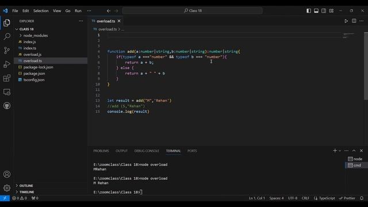Customize layout icon in title bar
The width and height of the screenshot is (368, 207).
331,10
